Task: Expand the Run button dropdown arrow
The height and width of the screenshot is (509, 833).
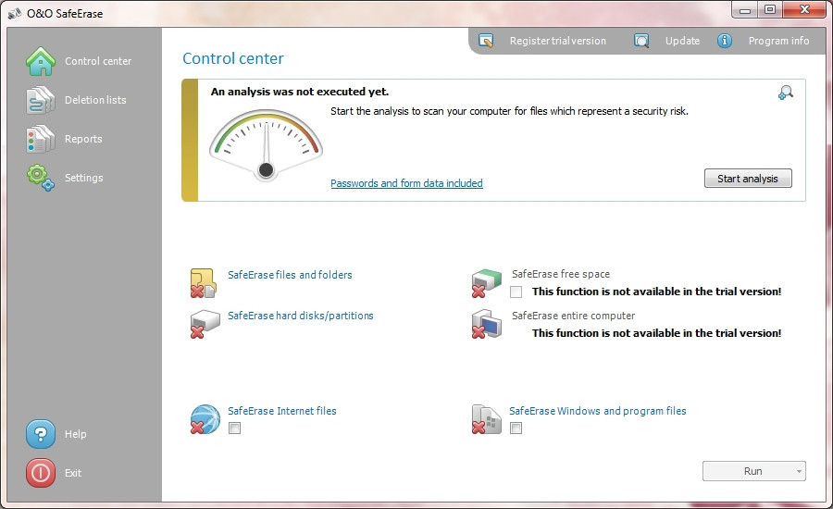Action: pos(797,472)
